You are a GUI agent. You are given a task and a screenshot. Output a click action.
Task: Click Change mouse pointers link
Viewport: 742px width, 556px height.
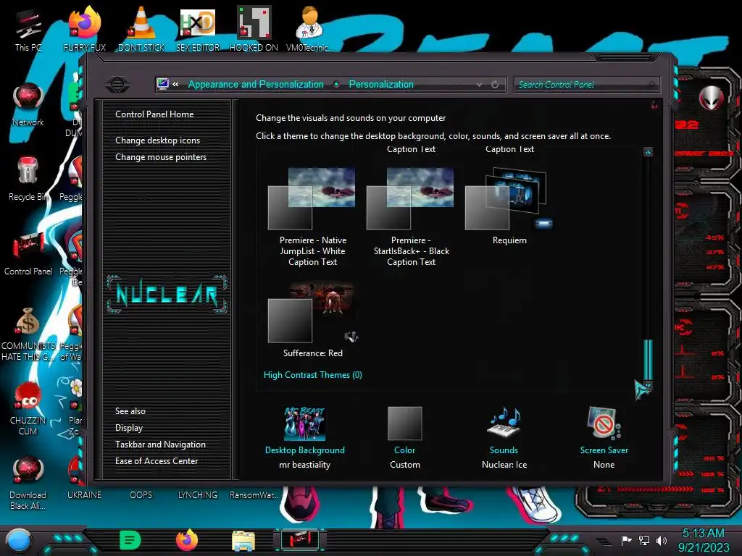coord(161,157)
